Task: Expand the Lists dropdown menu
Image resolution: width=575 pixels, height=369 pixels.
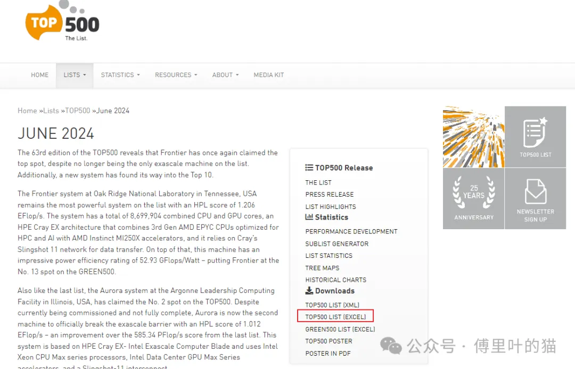Action: coord(75,75)
